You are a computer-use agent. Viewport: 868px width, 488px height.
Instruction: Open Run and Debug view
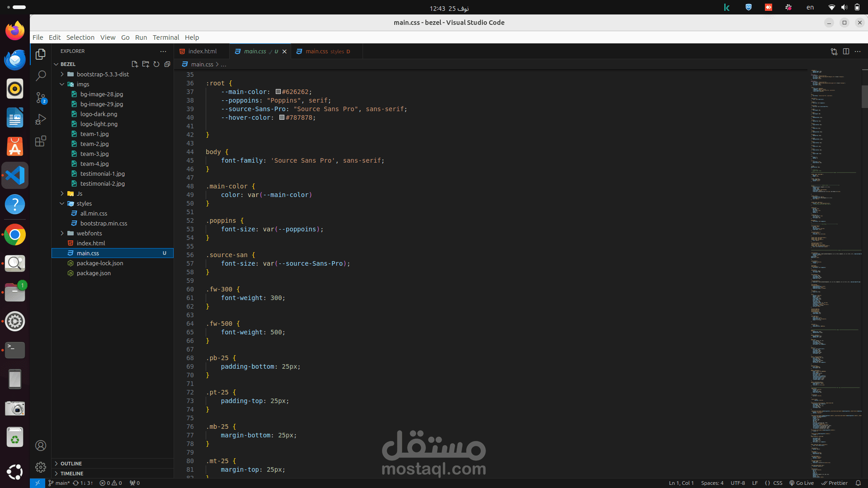click(41, 119)
